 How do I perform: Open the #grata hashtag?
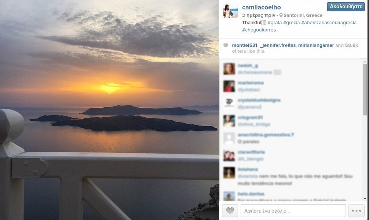(x=274, y=23)
